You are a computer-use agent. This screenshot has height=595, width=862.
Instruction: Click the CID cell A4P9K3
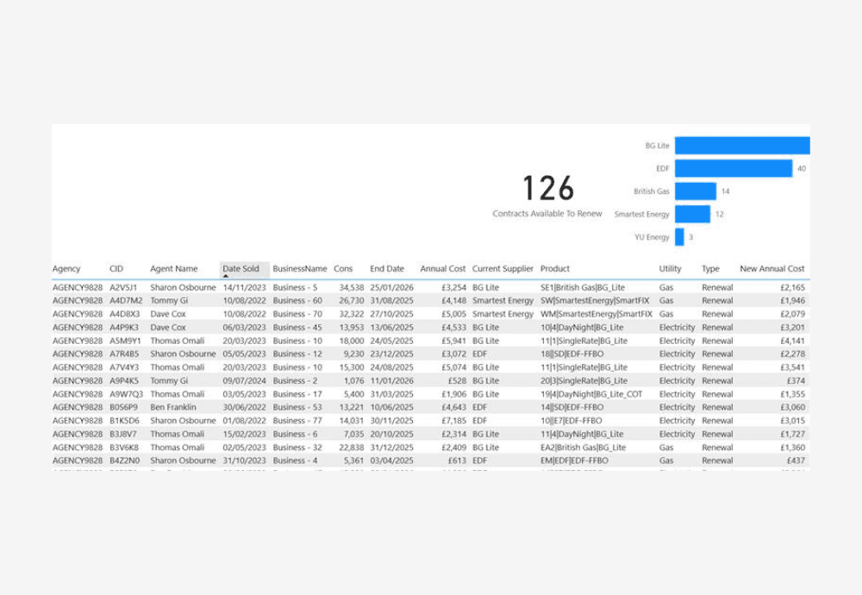(124, 327)
